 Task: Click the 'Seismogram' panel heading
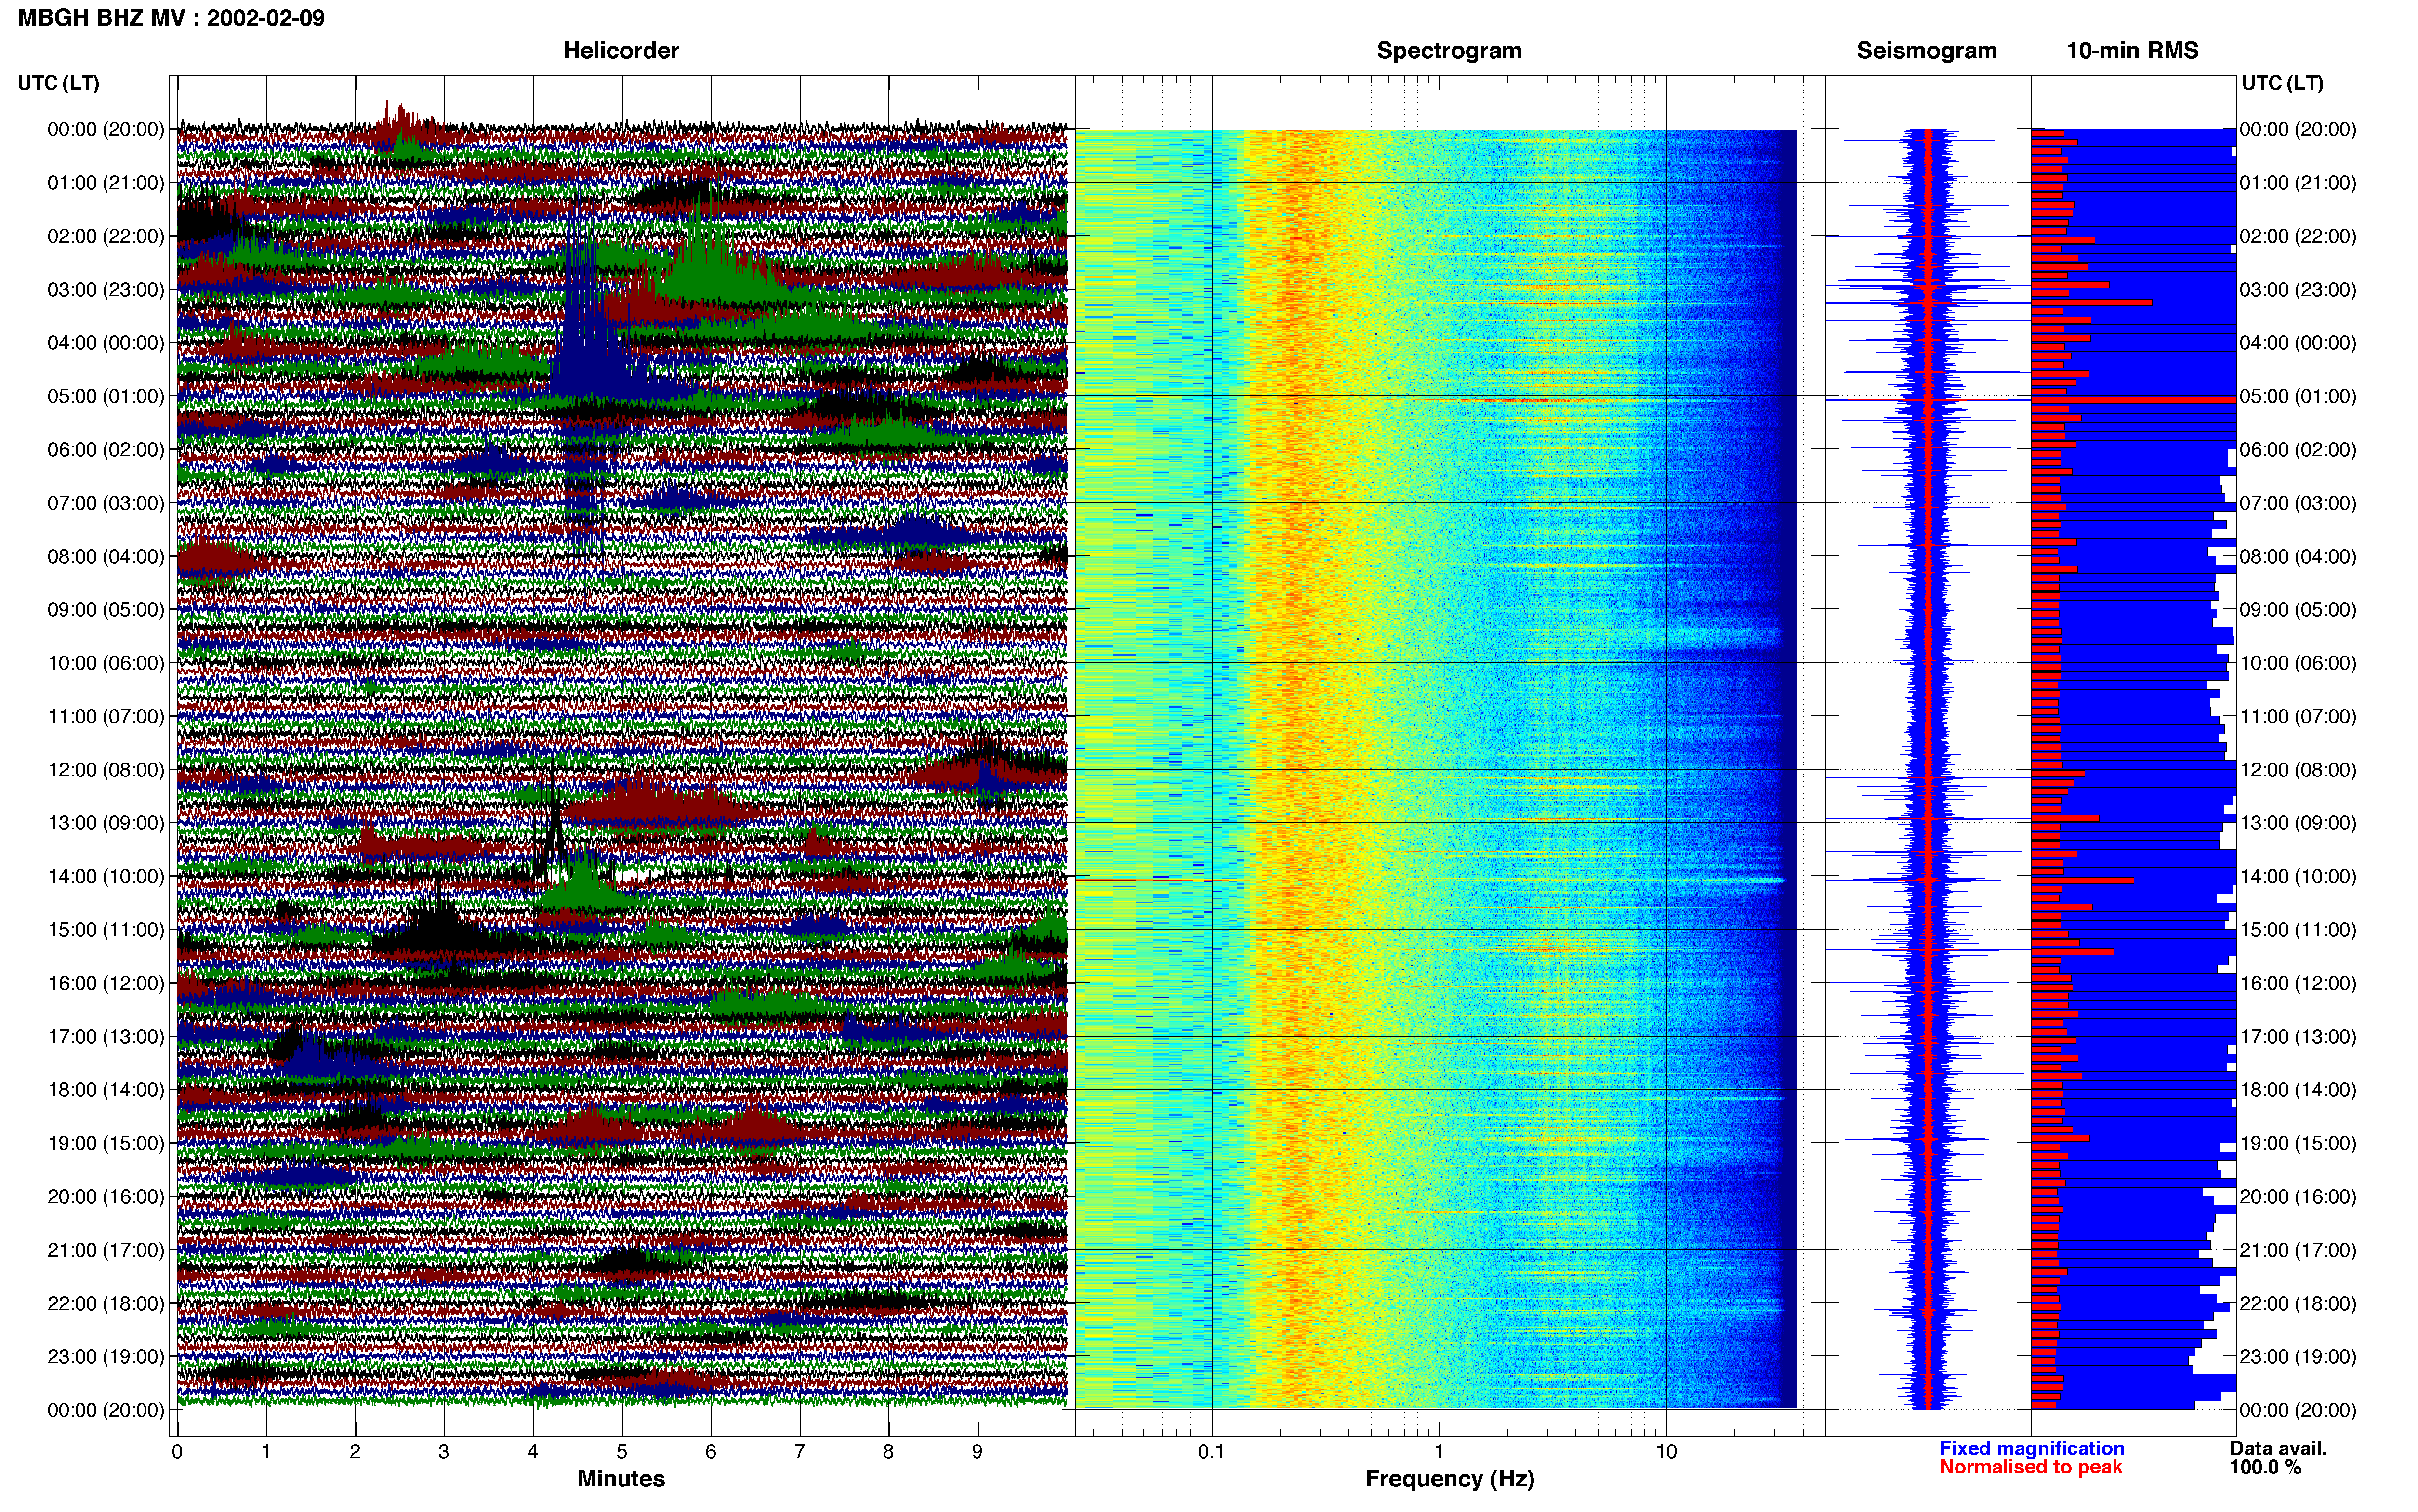(x=1926, y=50)
